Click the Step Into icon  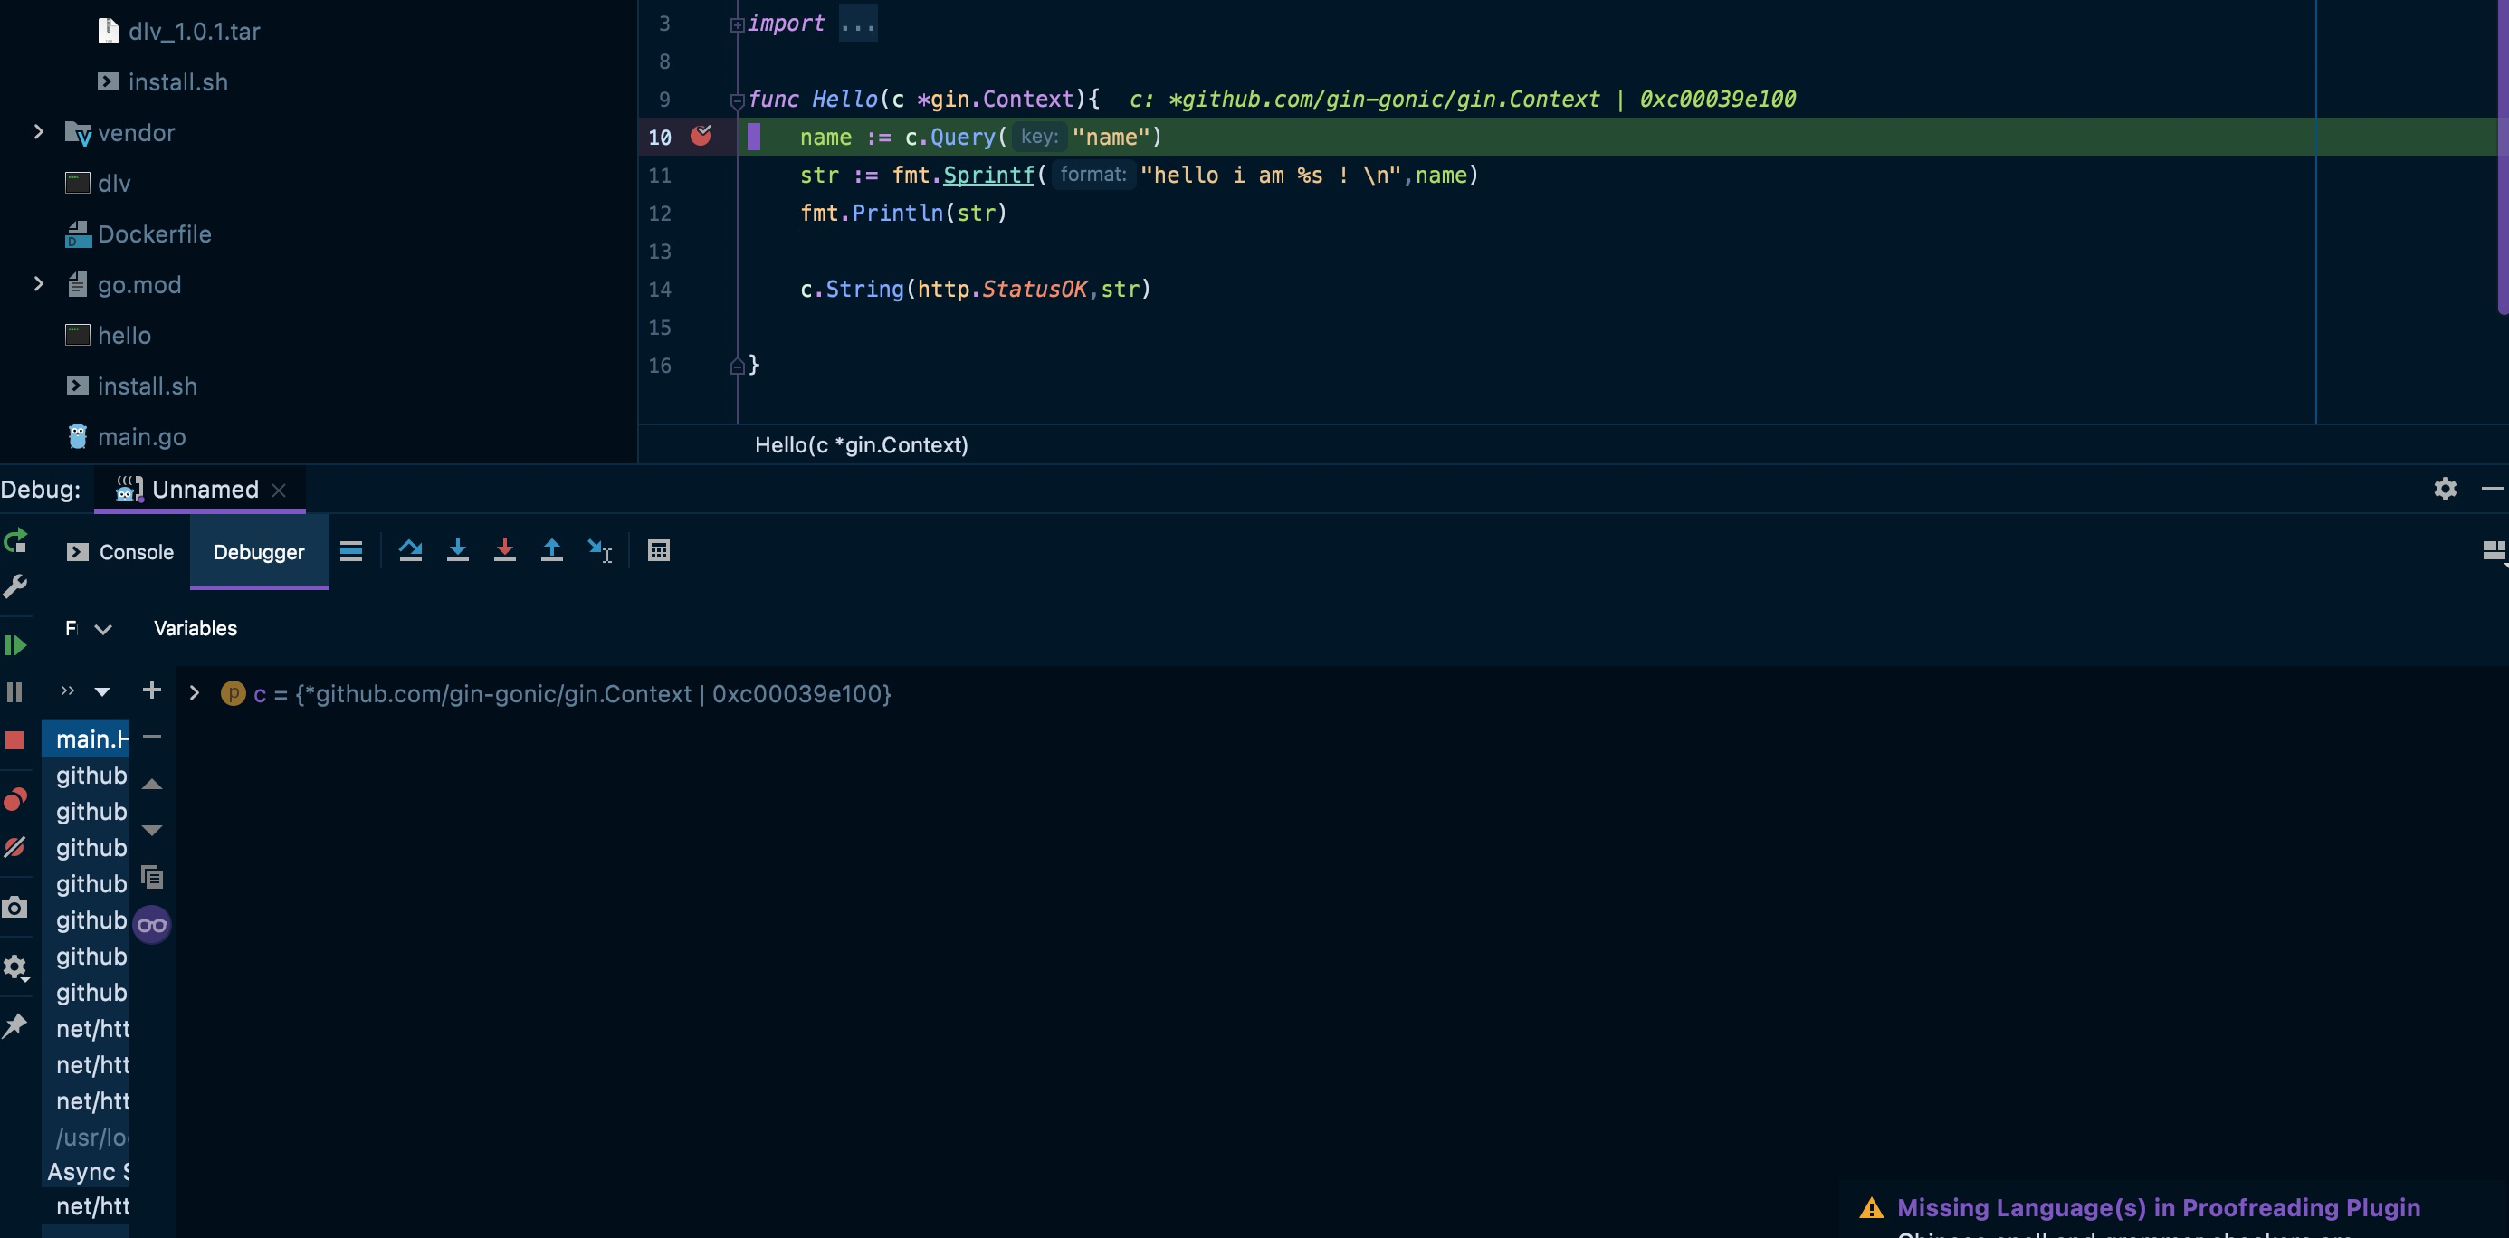point(457,551)
